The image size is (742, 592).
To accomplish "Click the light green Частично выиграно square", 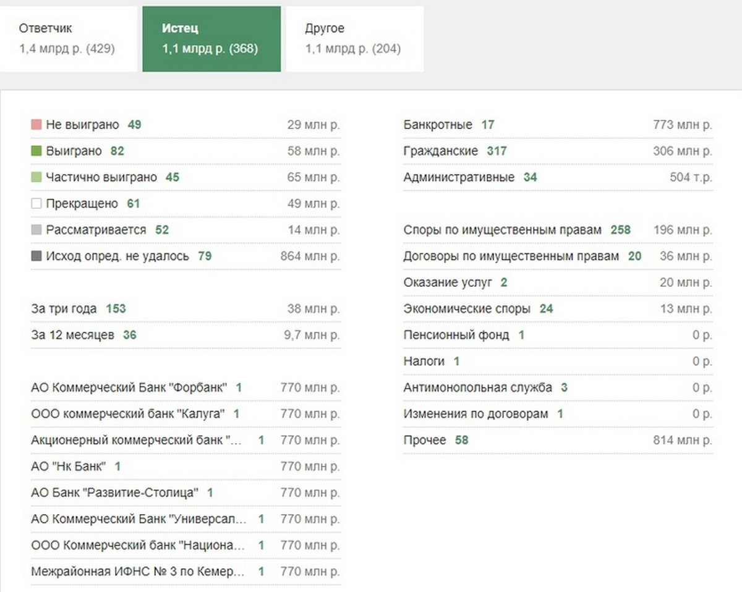I will (36, 177).
